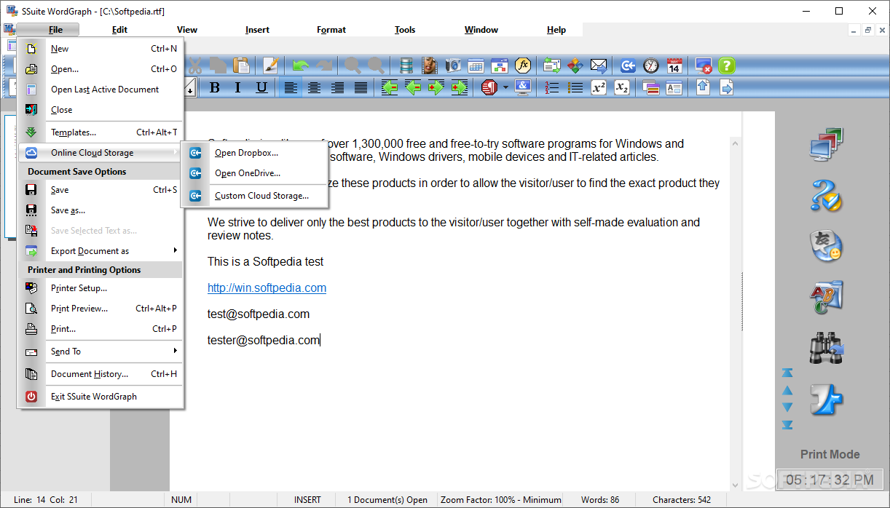Click the monitor ampersand character icon
This screenshot has height=508, width=890.
pos(523,87)
